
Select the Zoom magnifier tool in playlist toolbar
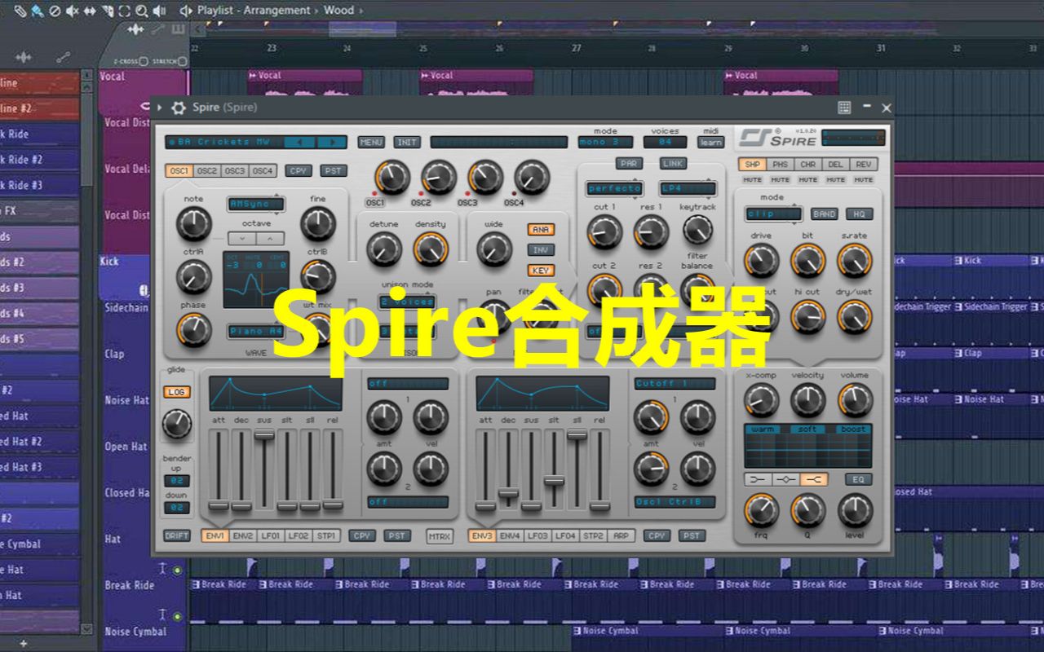[x=142, y=11]
